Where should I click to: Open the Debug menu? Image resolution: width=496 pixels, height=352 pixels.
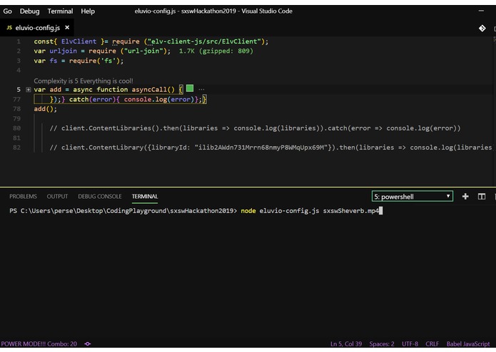pyautogui.click(x=30, y=11)
